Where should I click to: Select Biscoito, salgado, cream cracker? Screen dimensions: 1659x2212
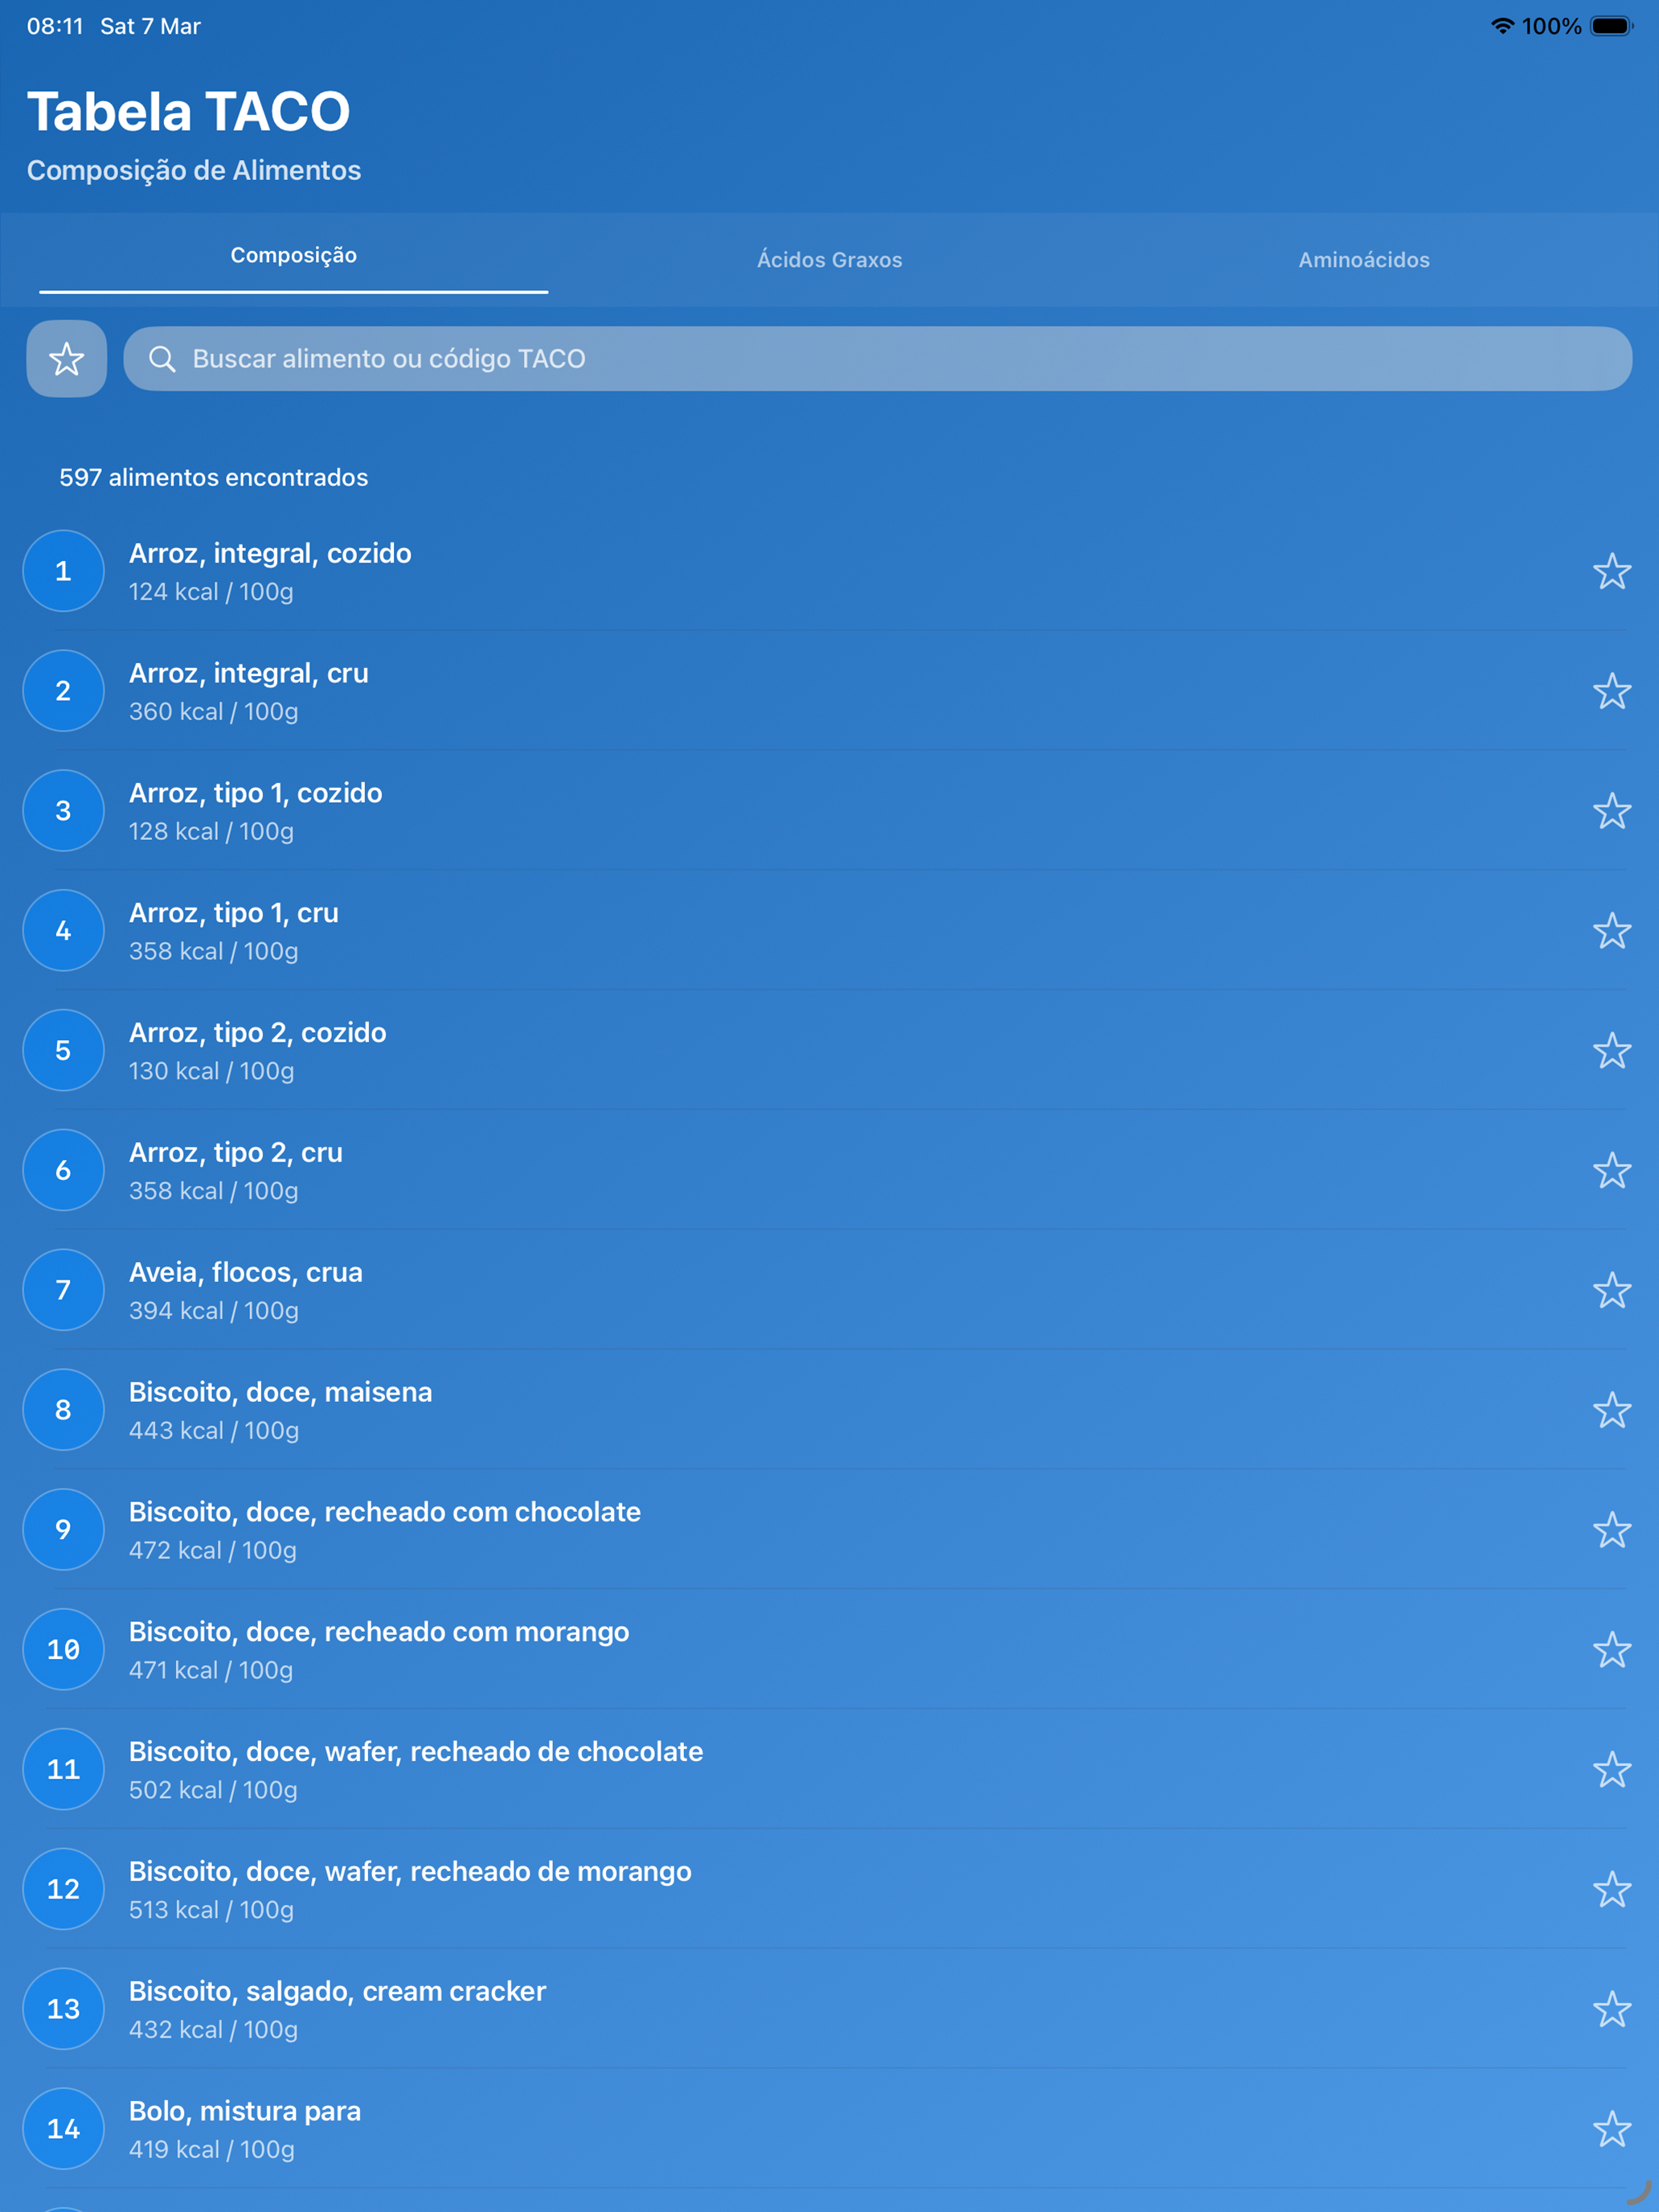tap(829, 2009)
